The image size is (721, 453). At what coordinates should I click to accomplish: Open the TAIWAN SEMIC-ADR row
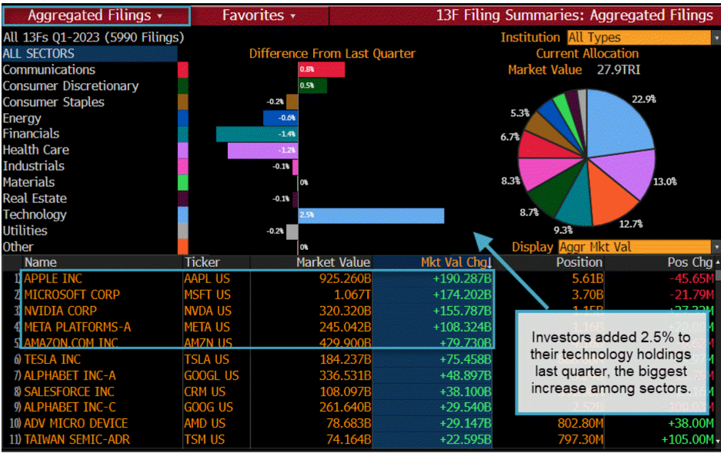point(77,439)
